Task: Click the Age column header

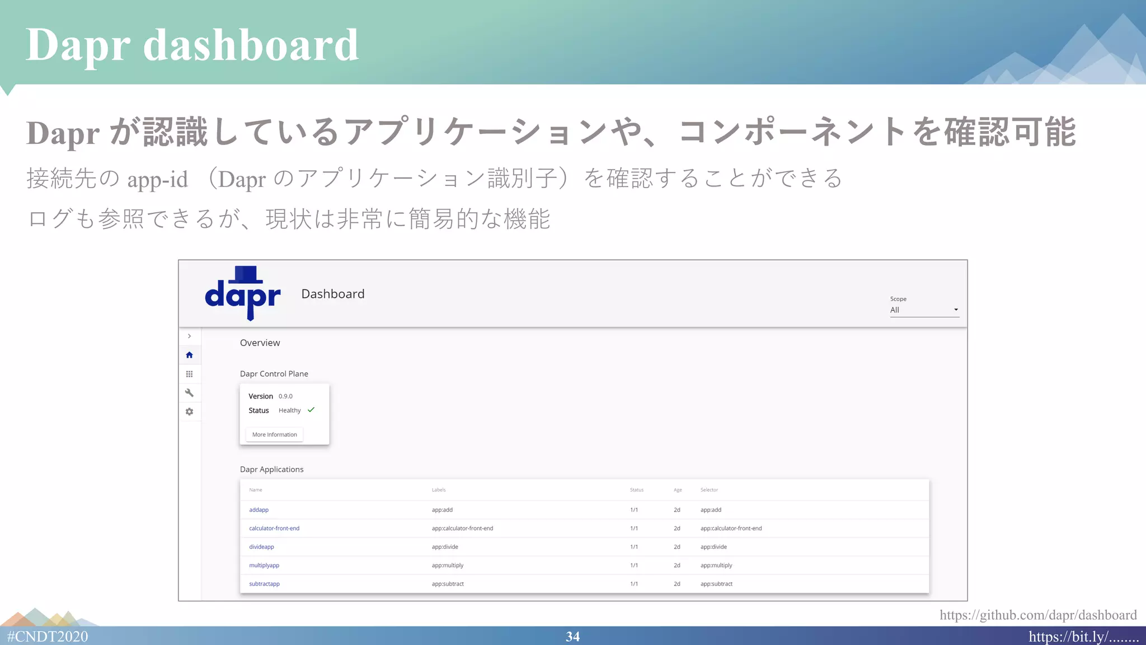Action: coord(678,490)
